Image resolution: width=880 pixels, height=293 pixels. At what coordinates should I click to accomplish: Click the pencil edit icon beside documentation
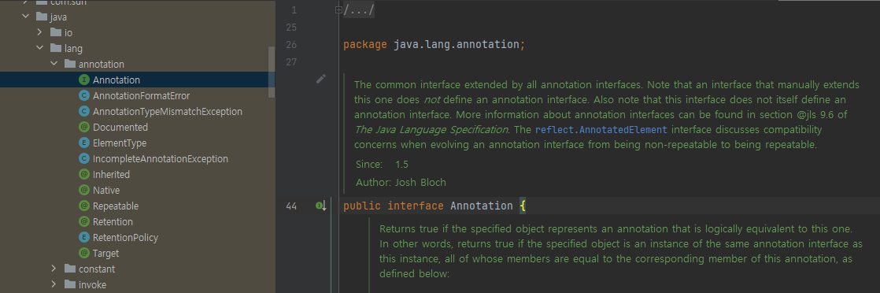tap(321, 79)
